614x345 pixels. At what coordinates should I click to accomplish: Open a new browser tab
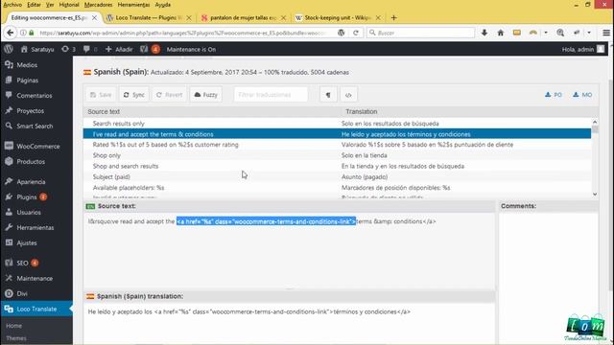[x=394, y=17]
